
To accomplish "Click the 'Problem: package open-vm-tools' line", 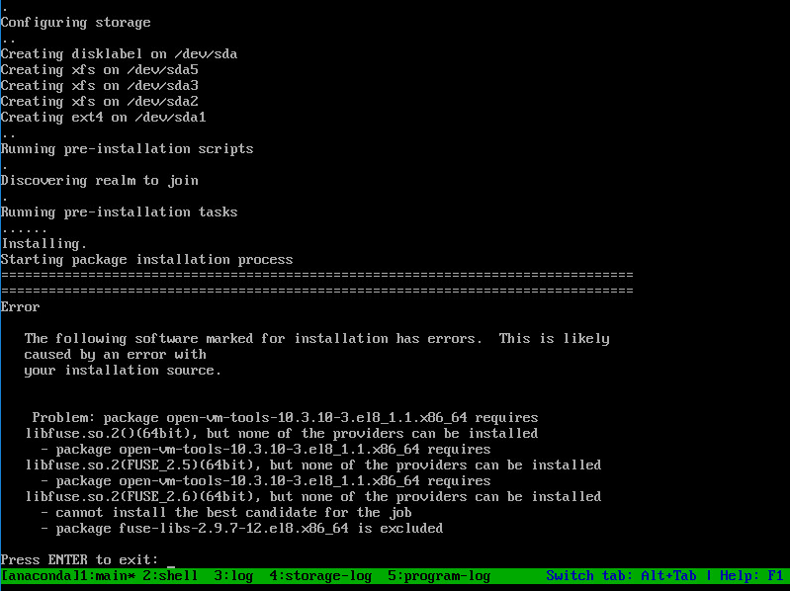I will coord(285,417).
